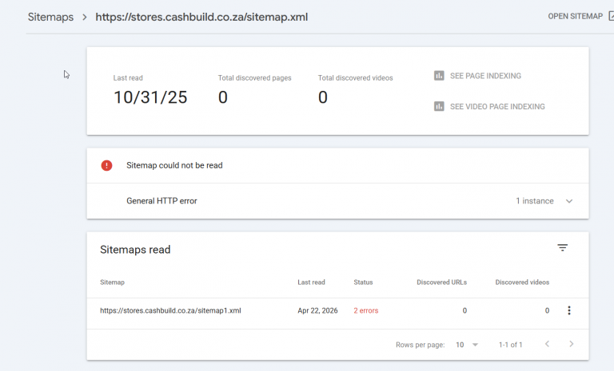Click the Apr 22, 2026 date cell
The height and width of the screenshot is (371, 614).
[x=317, y=311]
